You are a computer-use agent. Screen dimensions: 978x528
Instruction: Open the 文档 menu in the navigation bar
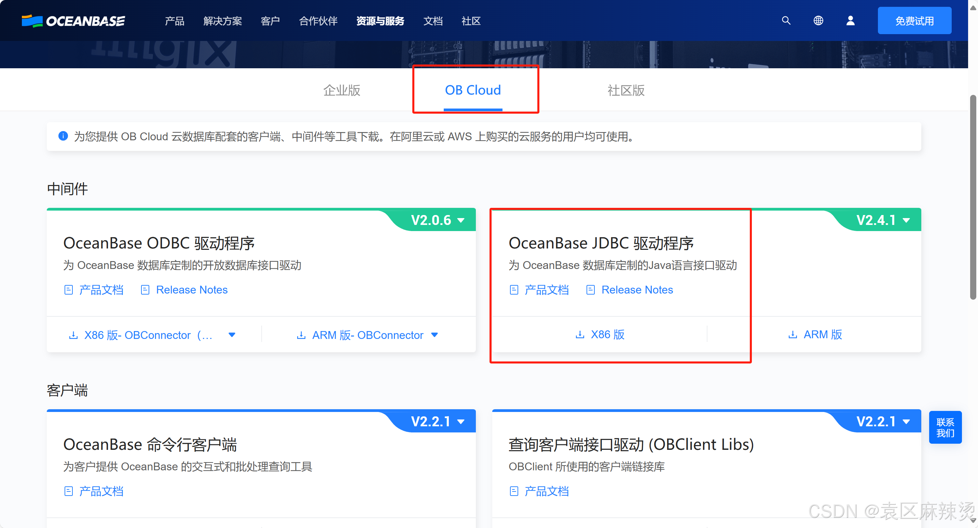[x=432, y=21]
